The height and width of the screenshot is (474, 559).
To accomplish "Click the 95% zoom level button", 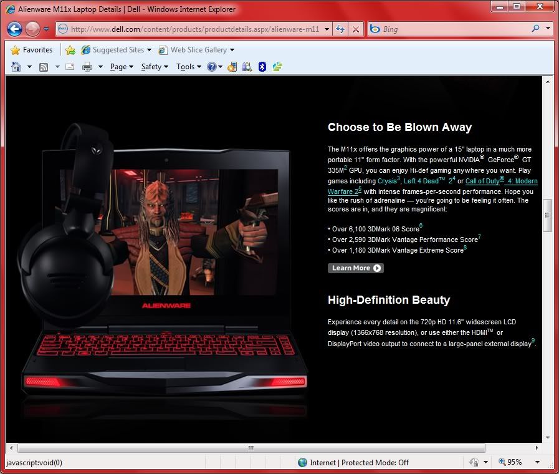I will [x=510, y=462].
